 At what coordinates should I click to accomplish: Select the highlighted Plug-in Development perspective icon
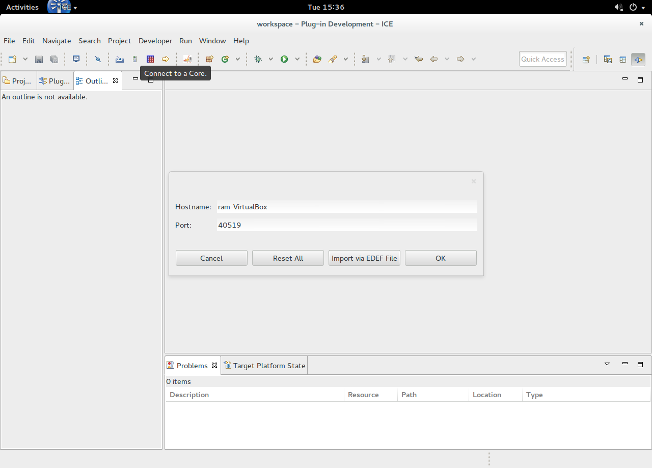[x=638, y=60]
